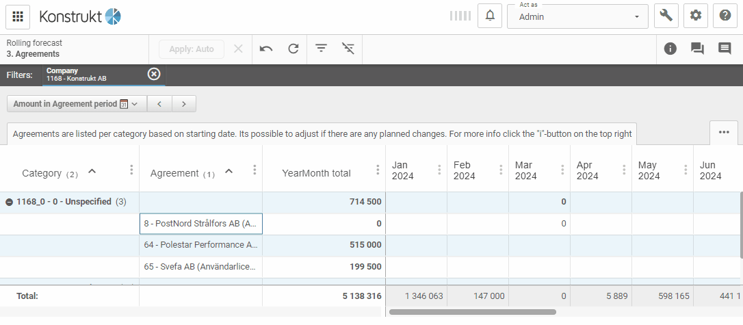Open the filter options icon

[x=322, y=49]
